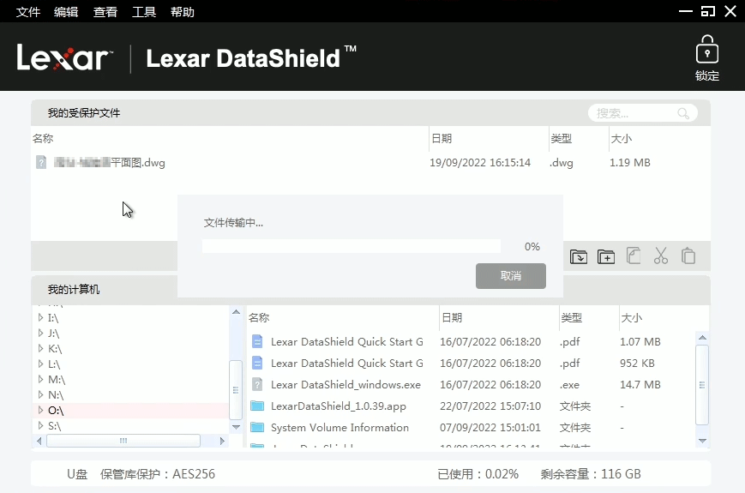The height and width of the screenshot is (493, 745).
Task: Click the drive tree scroll-right arrow
Action: [222, 441]
